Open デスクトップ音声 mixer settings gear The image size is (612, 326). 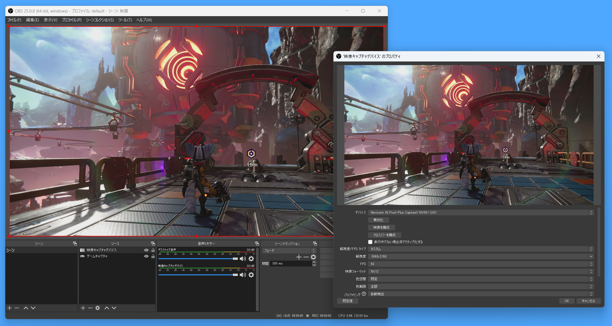coord(251,259)
